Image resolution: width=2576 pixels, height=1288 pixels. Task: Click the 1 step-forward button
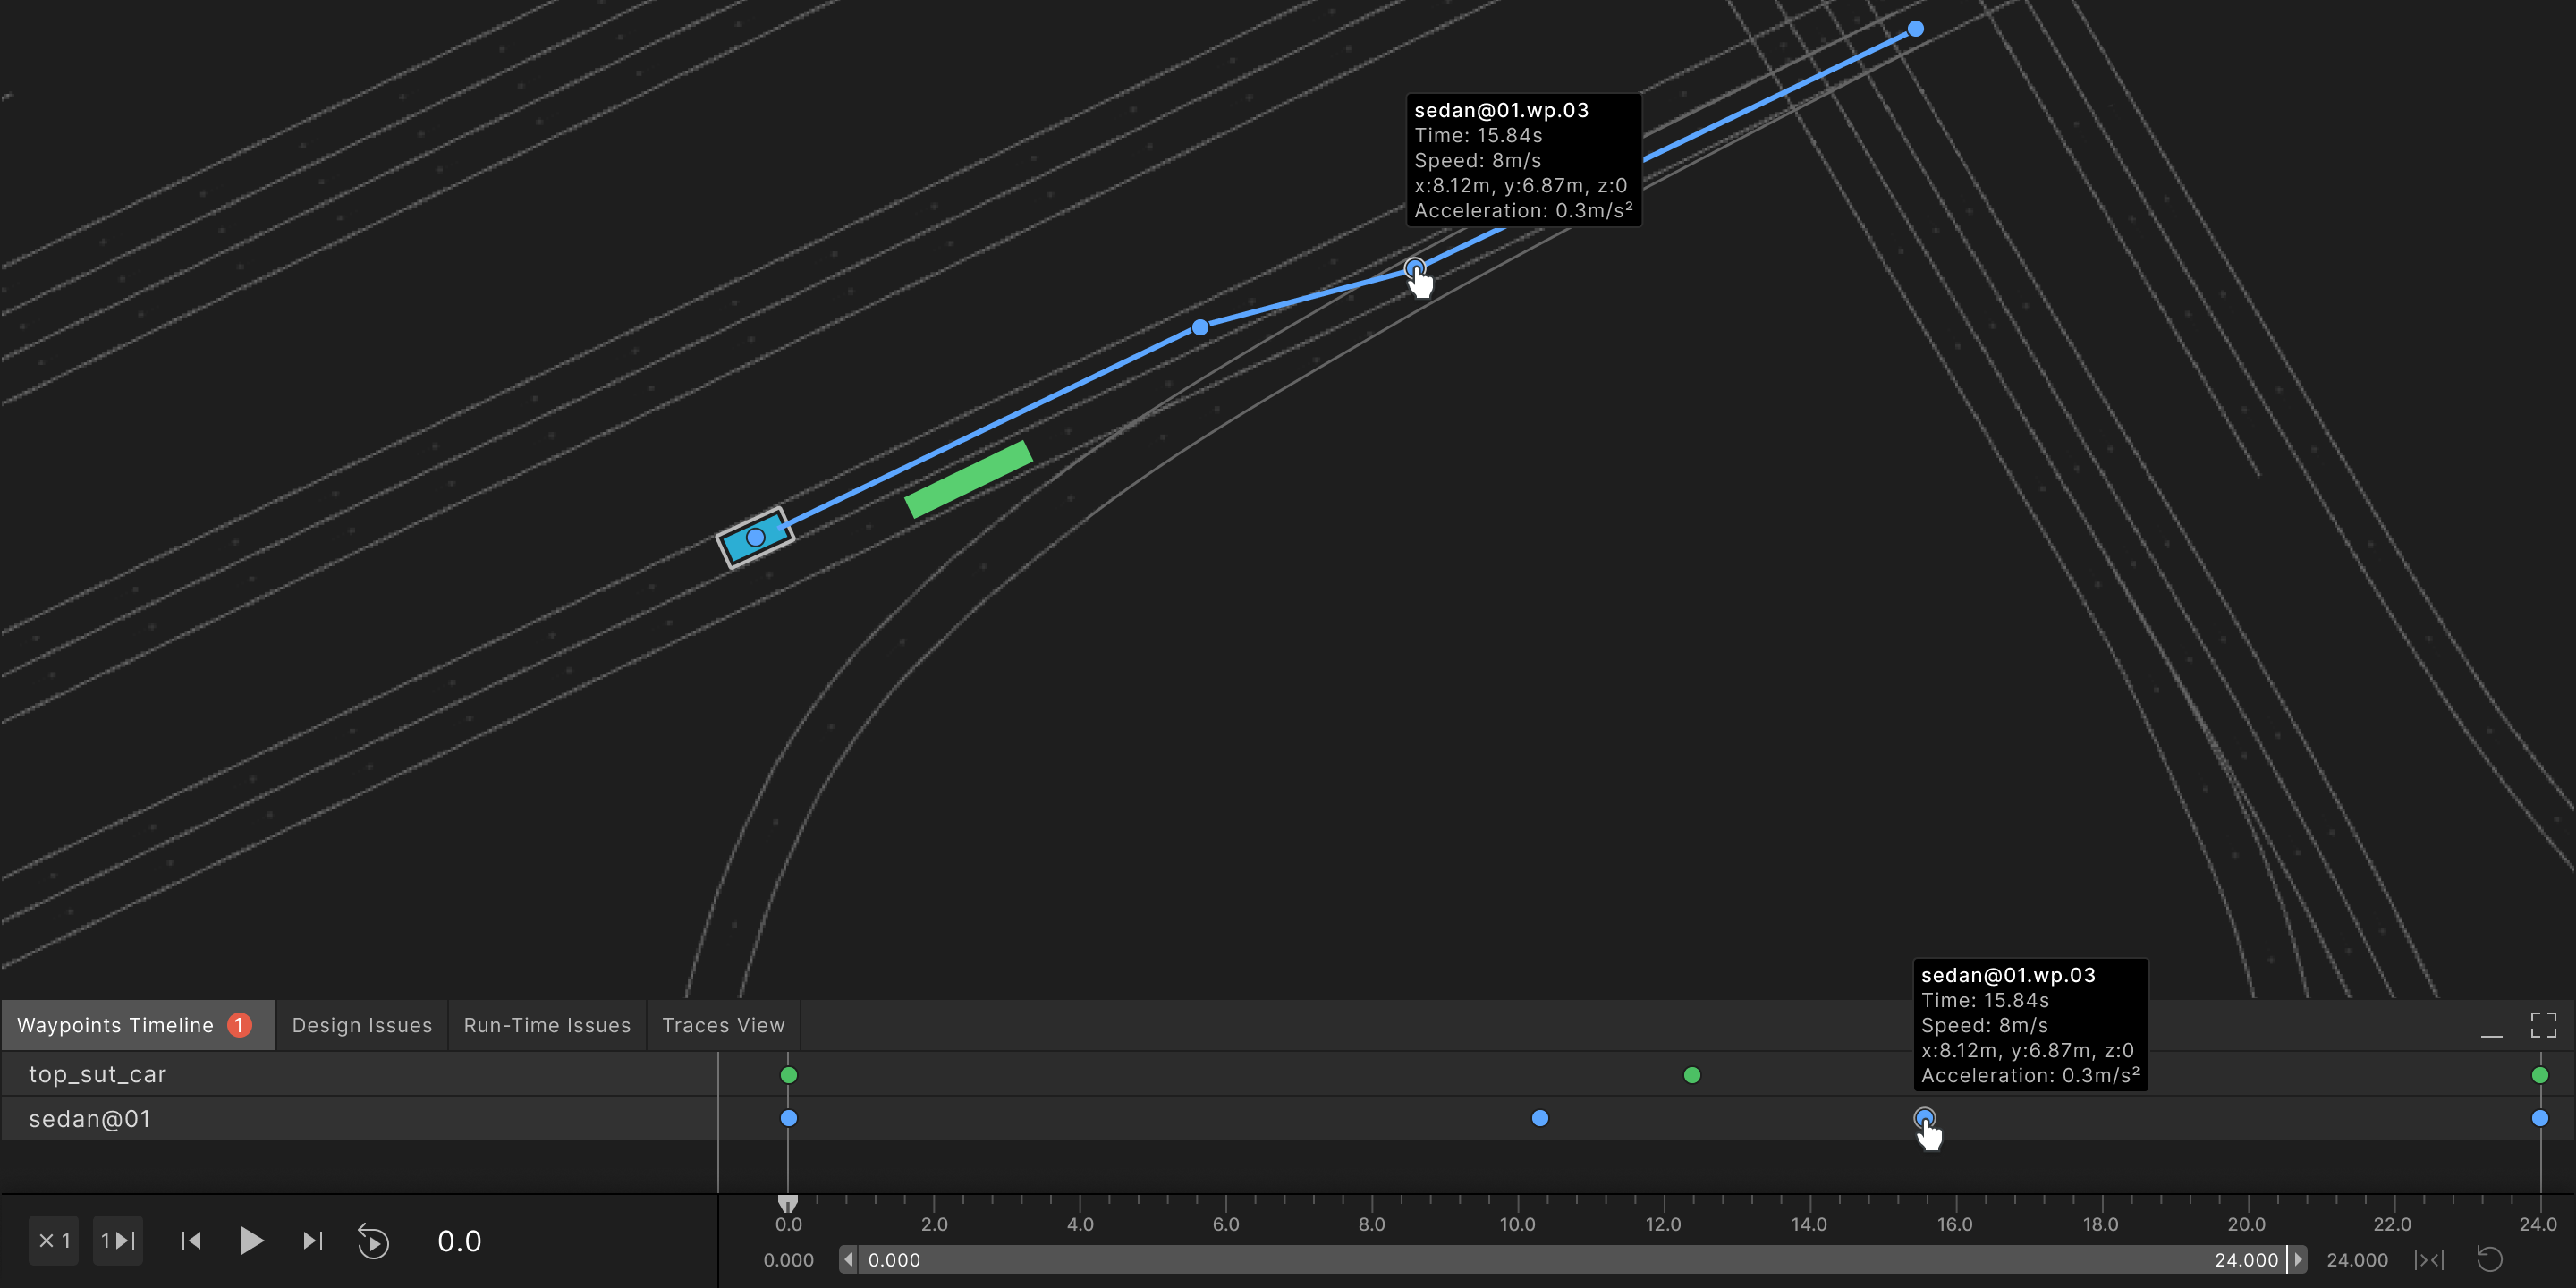click(x=118, y=1241)
